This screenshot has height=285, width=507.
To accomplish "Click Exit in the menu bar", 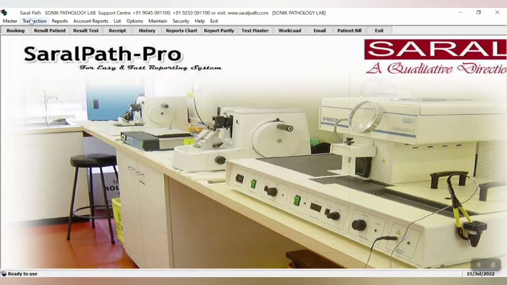I will click(x=214, y=21).
